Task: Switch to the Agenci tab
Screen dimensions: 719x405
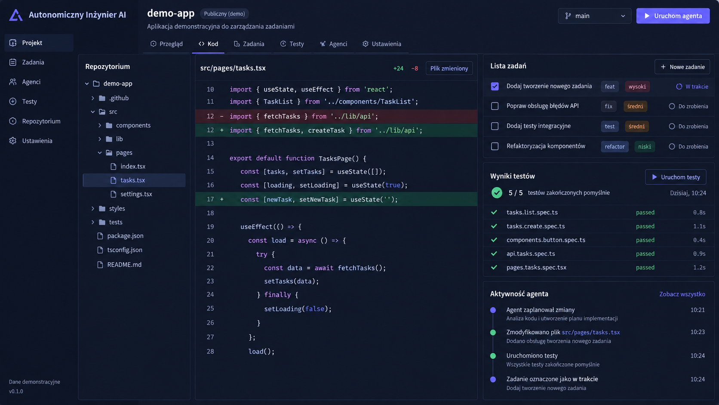Action: 334,44
